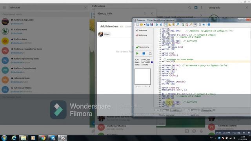Click the second clipboard icon before the eyedropper
Screen dimensions: 251x141
click(187, 25)
